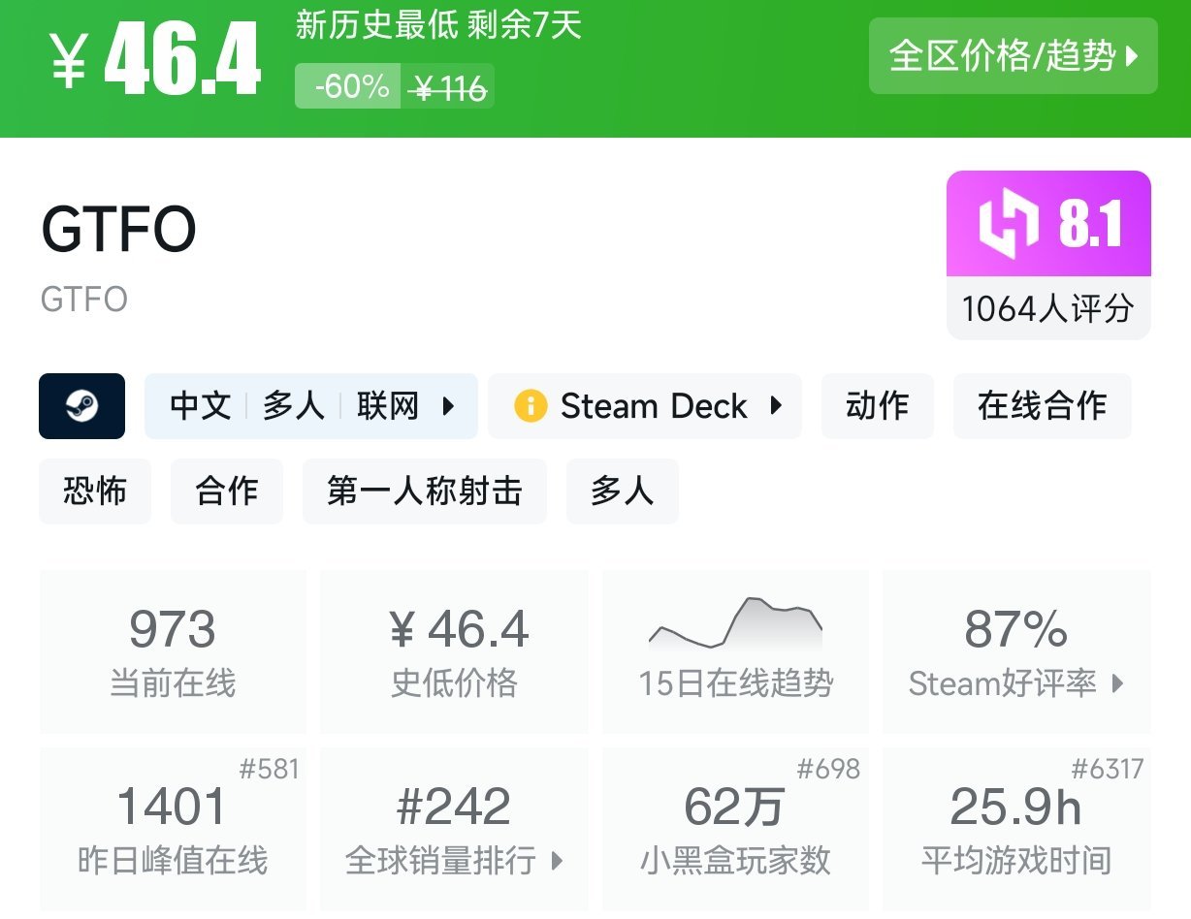Select the 恐怖 tag
Screen dimensions: 1191x919
click(95, 491)
